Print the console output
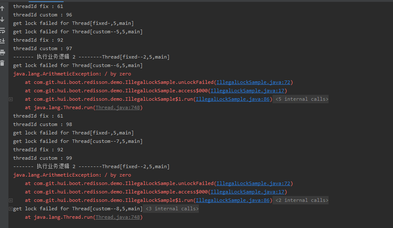393x228 pixels. click(x=3, y=52)
